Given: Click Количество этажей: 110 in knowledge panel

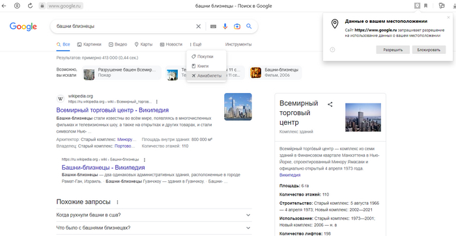Looking at the screenshot, I should [x=304, y=194].
